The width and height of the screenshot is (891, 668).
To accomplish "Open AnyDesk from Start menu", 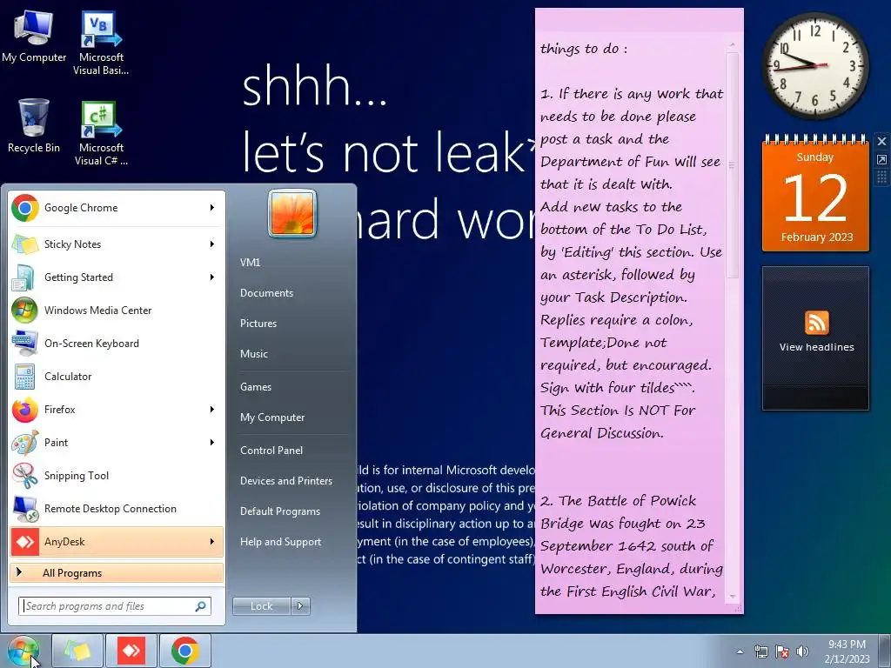I will pyautogui.click(x=117, y=541).
